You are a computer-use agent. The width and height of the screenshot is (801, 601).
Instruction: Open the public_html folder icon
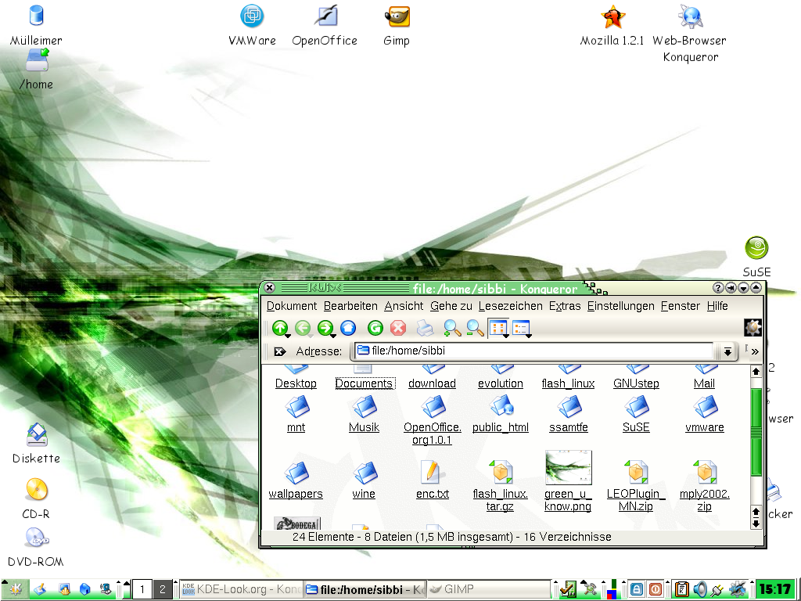pos(501,408)
